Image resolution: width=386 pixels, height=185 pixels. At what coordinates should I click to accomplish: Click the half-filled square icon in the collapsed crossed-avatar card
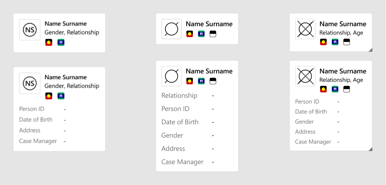[347, 42]
